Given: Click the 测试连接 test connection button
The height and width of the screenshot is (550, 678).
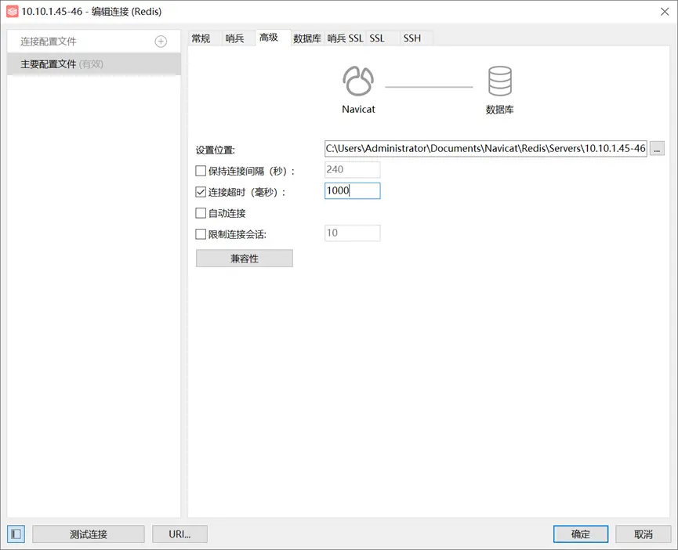Looking at the screenshot, I should pyautogui.click(x=89, y=534).
